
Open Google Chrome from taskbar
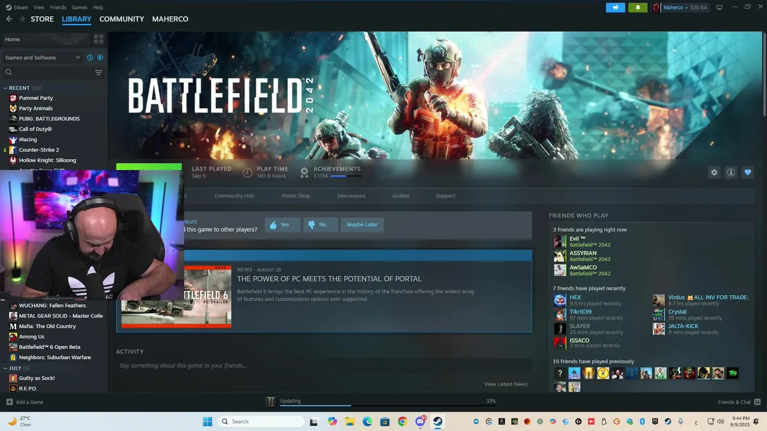point(402,421)
